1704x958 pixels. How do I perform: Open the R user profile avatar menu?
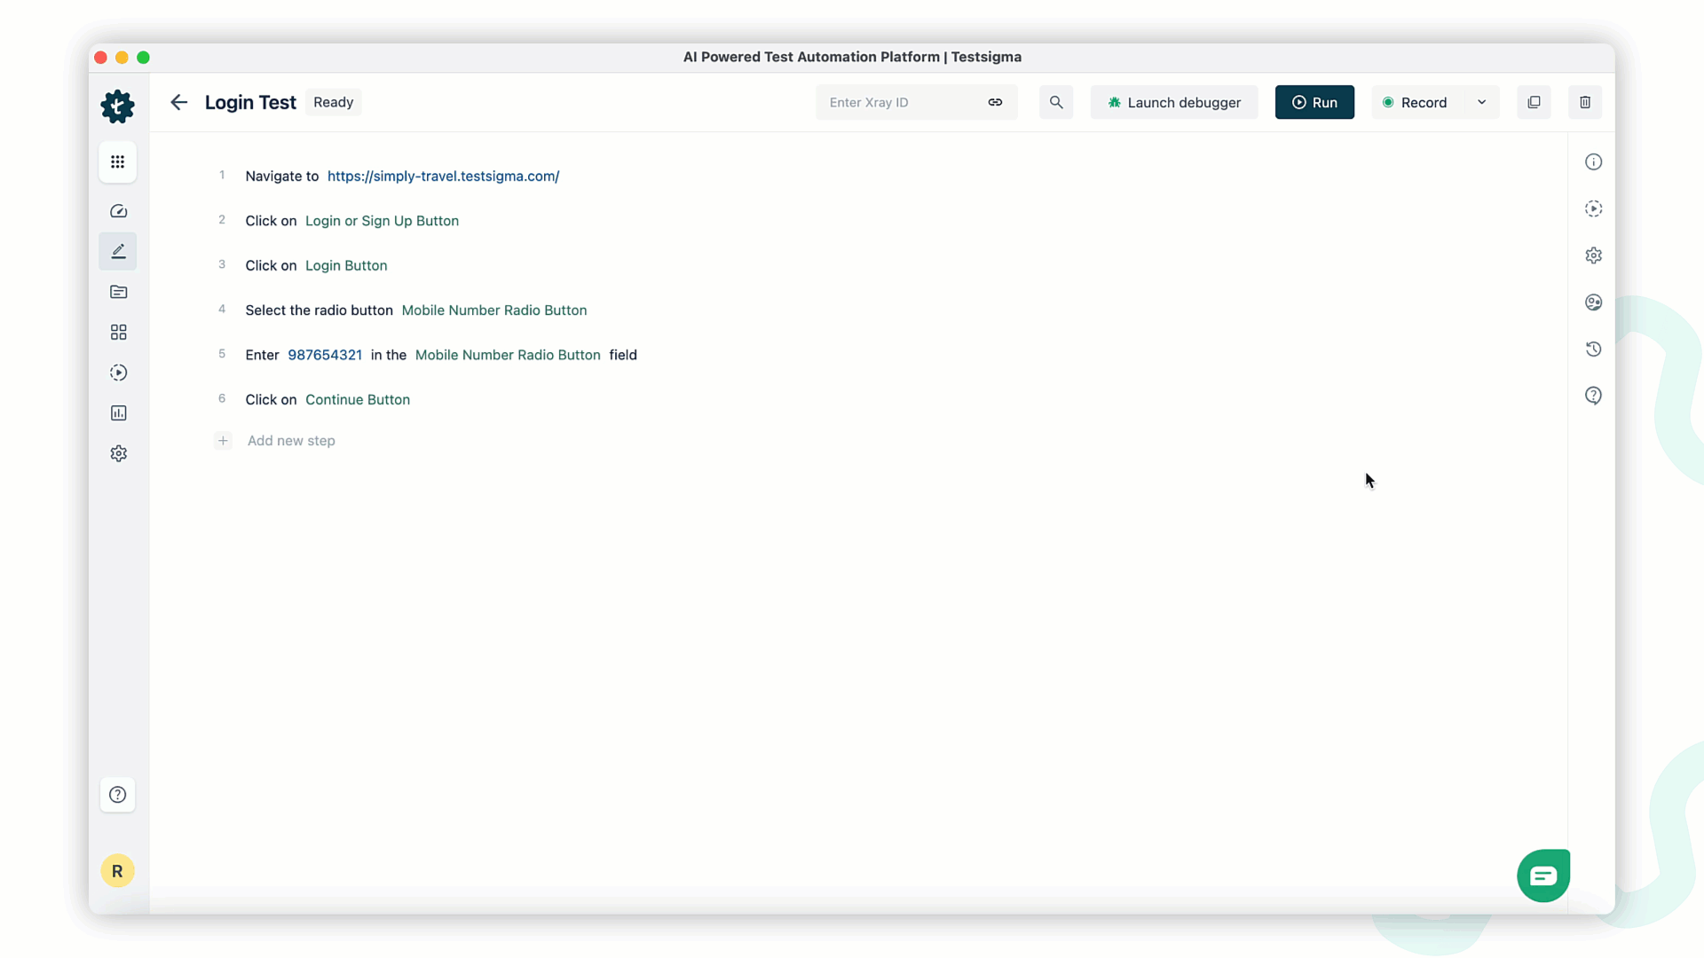click(x=117, y=871)
